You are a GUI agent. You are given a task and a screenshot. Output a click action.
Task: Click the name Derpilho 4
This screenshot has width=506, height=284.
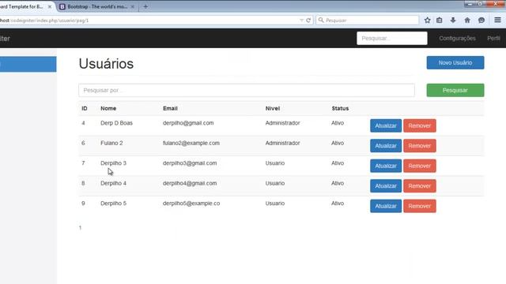coord(113,183)
